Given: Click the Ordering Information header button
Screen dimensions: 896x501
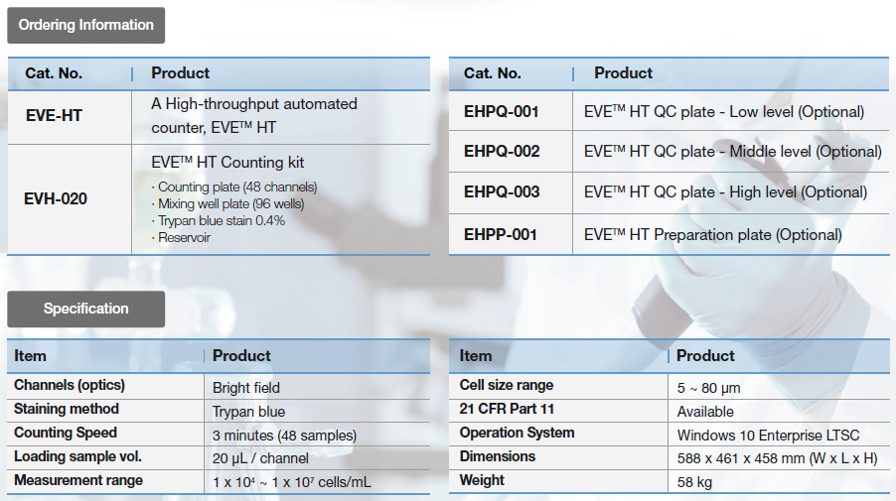Looking at the screenshot, I should 86,26.
